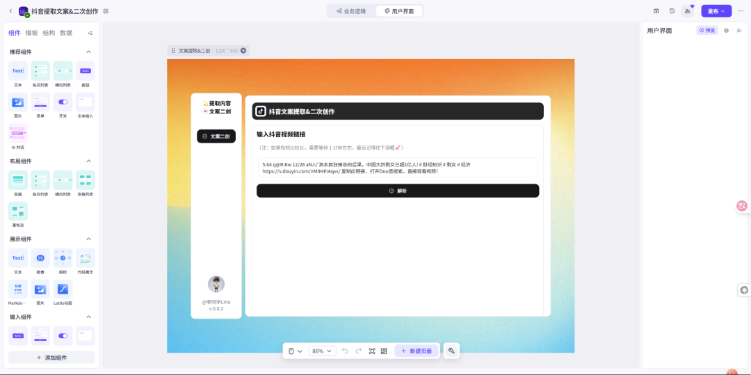The width and height of the screenshot is (751, 375).
Task: Collapse the left component panel
Action: pos(90,33)
